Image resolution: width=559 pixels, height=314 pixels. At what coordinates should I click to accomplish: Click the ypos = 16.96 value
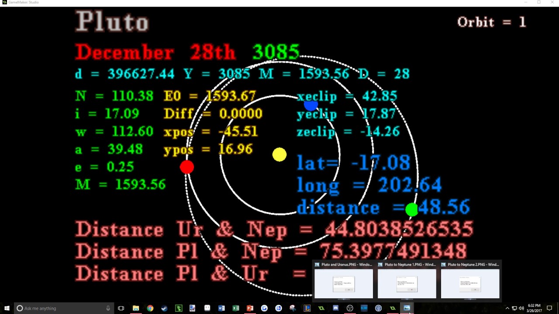[208, 150]
